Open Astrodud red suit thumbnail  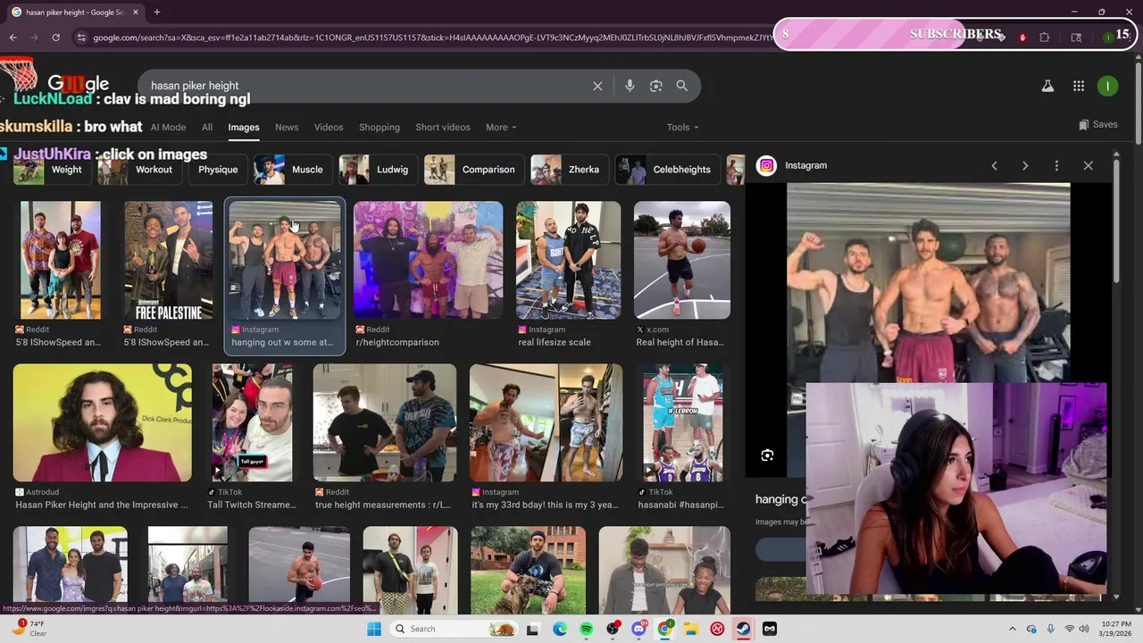(x=103, y=422)
